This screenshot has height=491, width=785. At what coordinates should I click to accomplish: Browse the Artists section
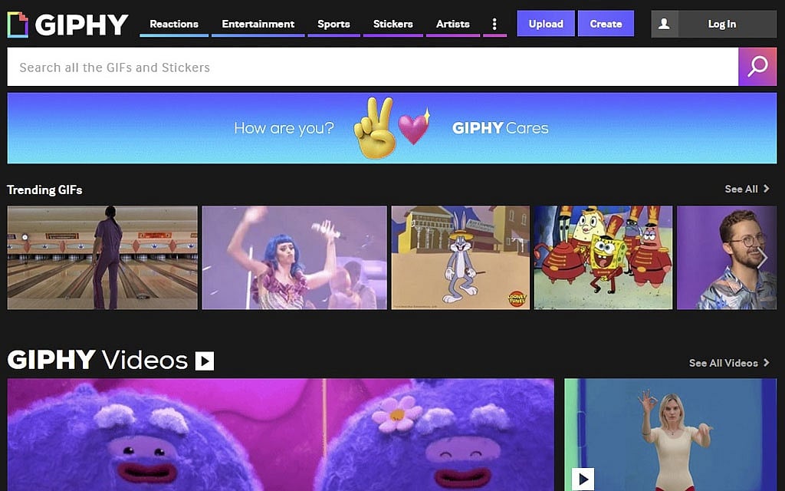pos(452,24)
